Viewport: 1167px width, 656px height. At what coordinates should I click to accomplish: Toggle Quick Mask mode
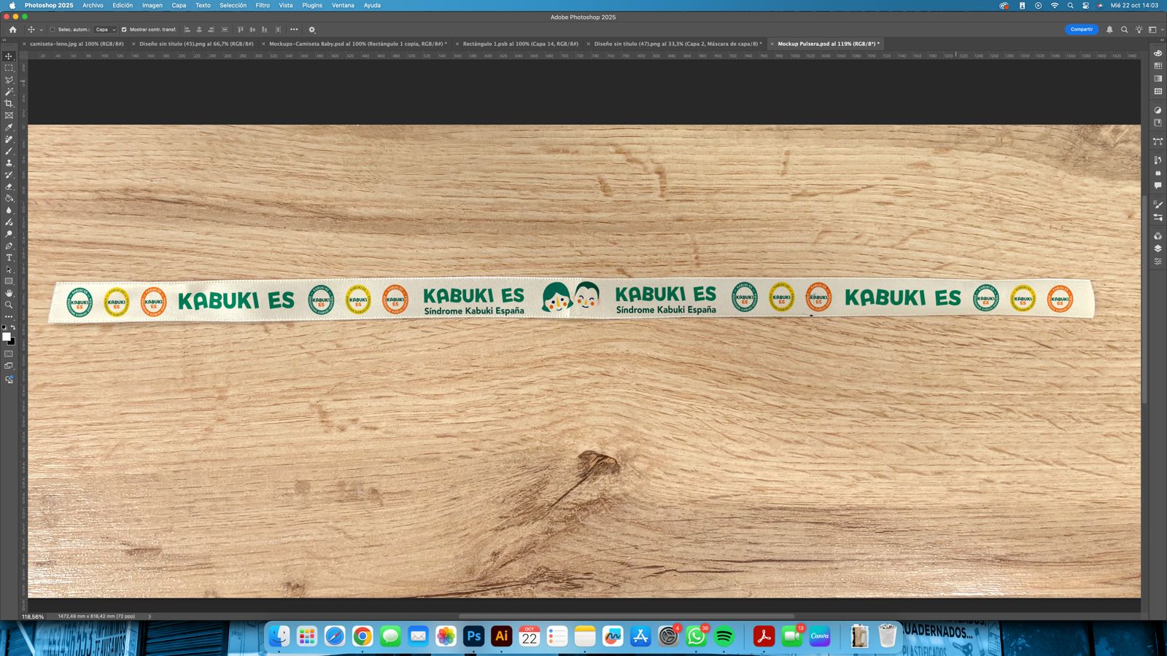(x=9, y=354)
